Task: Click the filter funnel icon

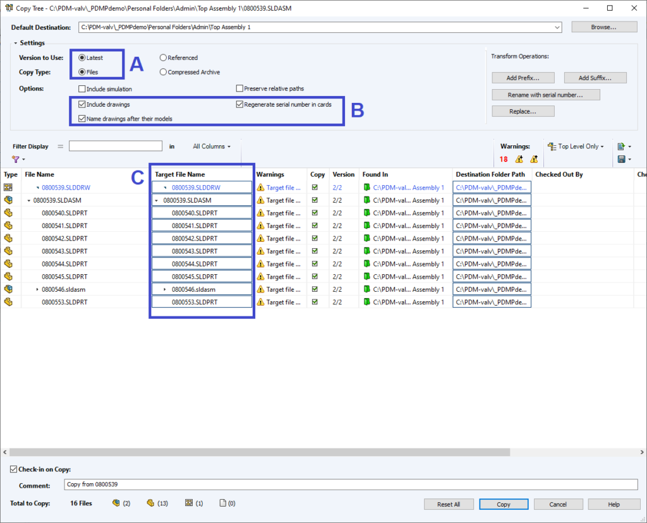Action: point(15,159)
